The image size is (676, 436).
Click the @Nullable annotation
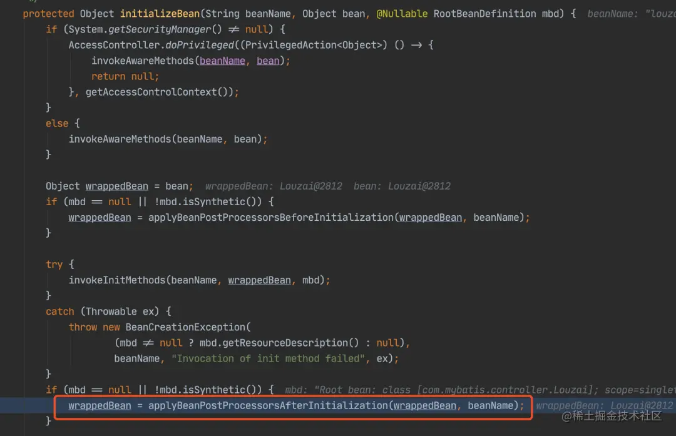[x=402, y=14]
